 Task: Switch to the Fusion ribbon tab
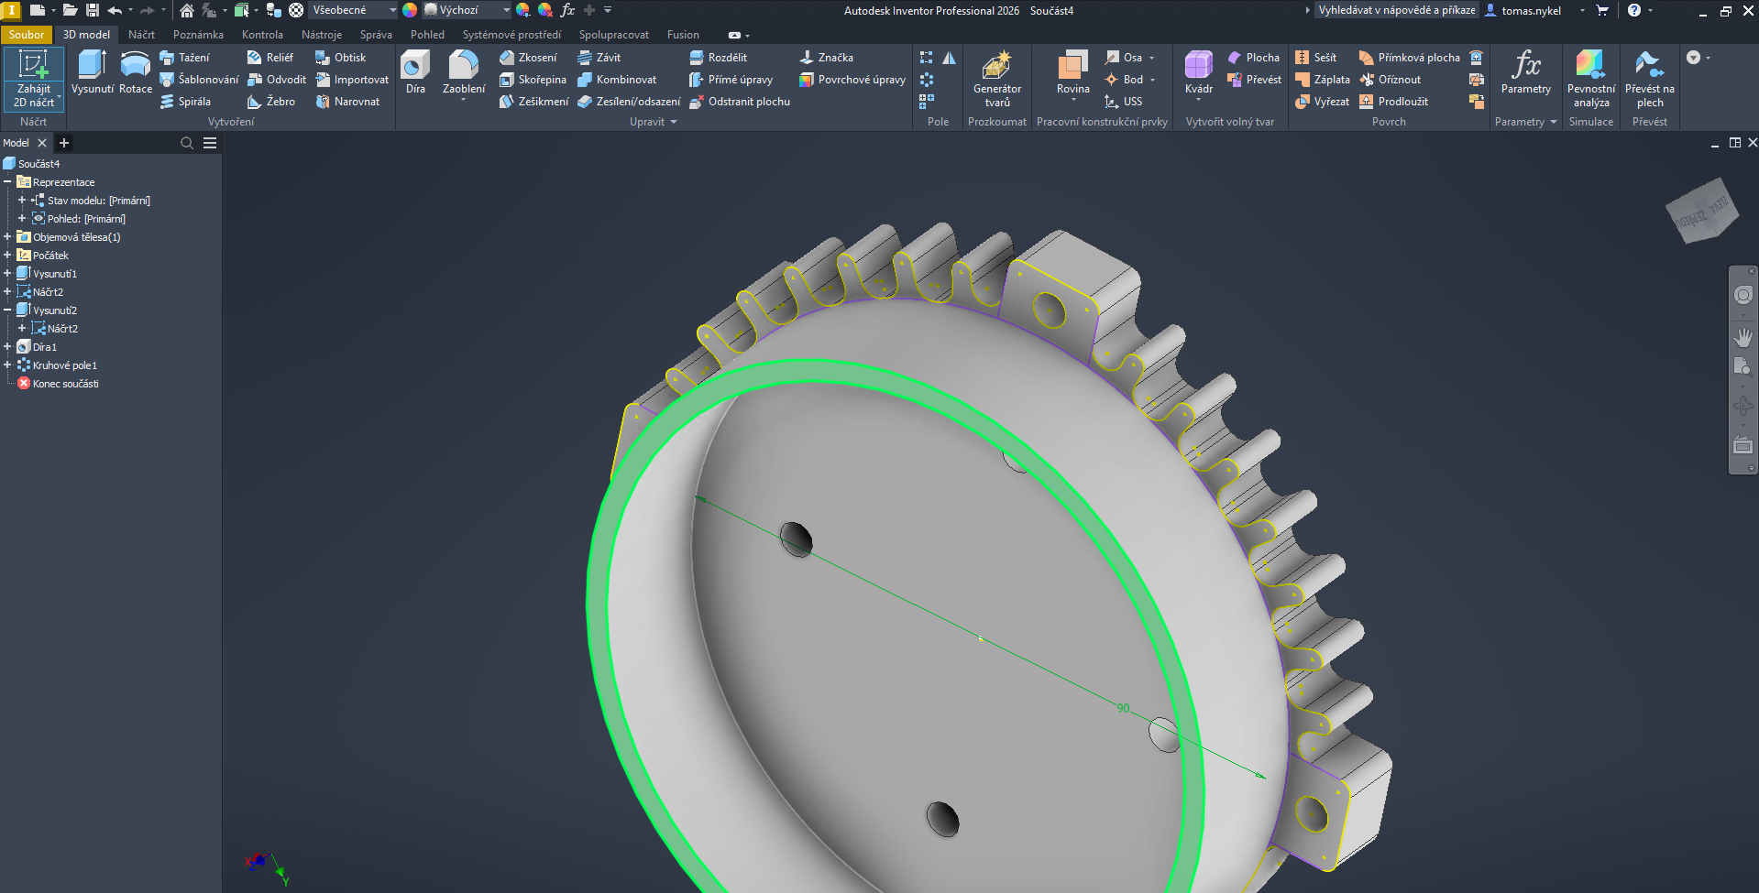(x=683, y=35)
